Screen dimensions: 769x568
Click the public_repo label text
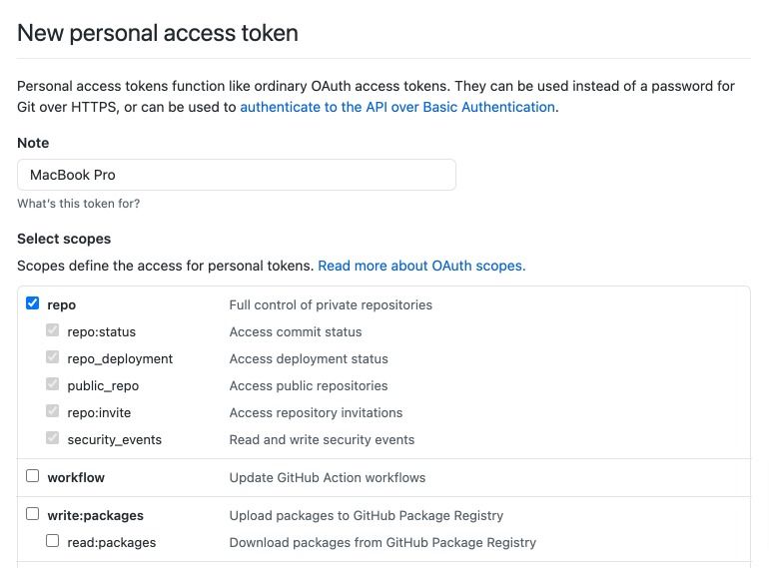coord(104,386)
